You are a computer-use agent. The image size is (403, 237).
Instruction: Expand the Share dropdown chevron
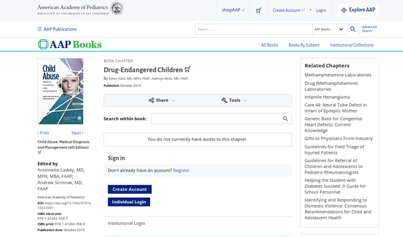(173, 101)
